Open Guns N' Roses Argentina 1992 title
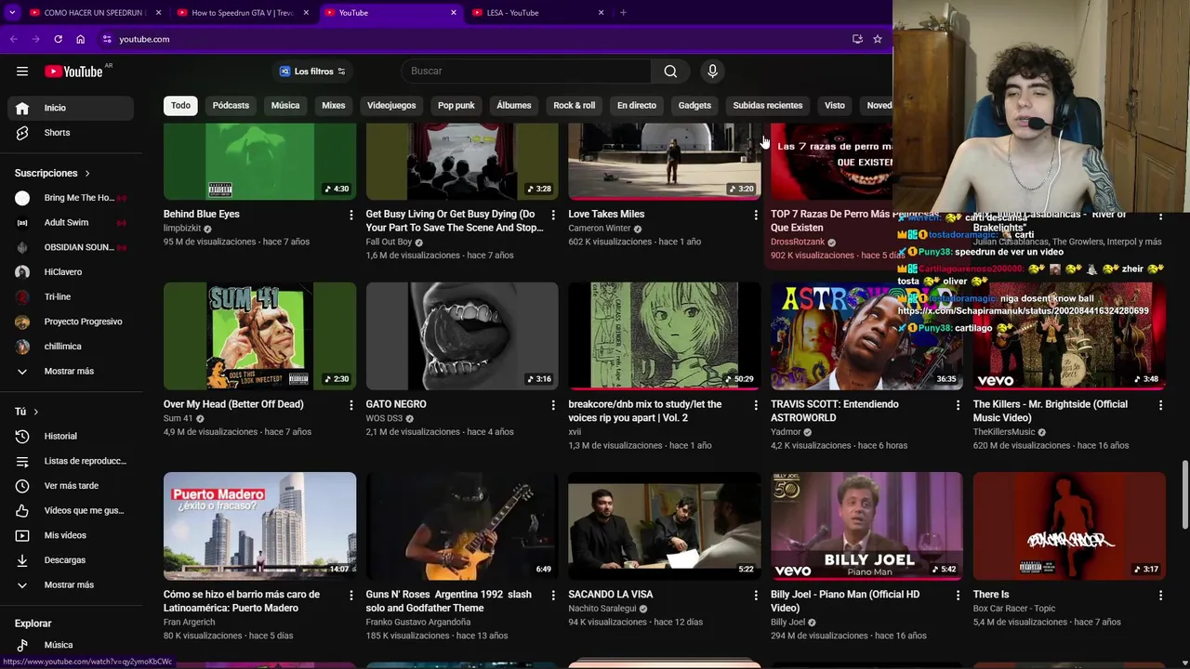This screenshot has width=1190, height=669. tap(449, 601)
